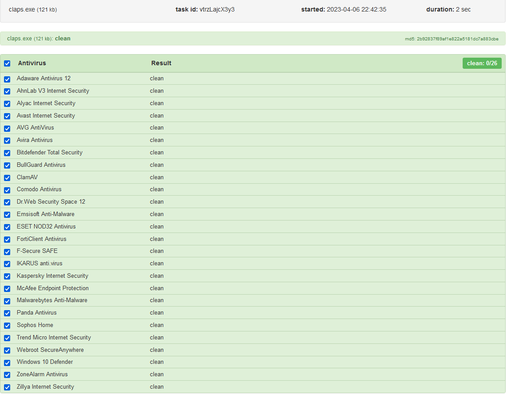Click the green 'clean: 0/26' badge
This screenshot has height=394, width=507.
point(482,63)
